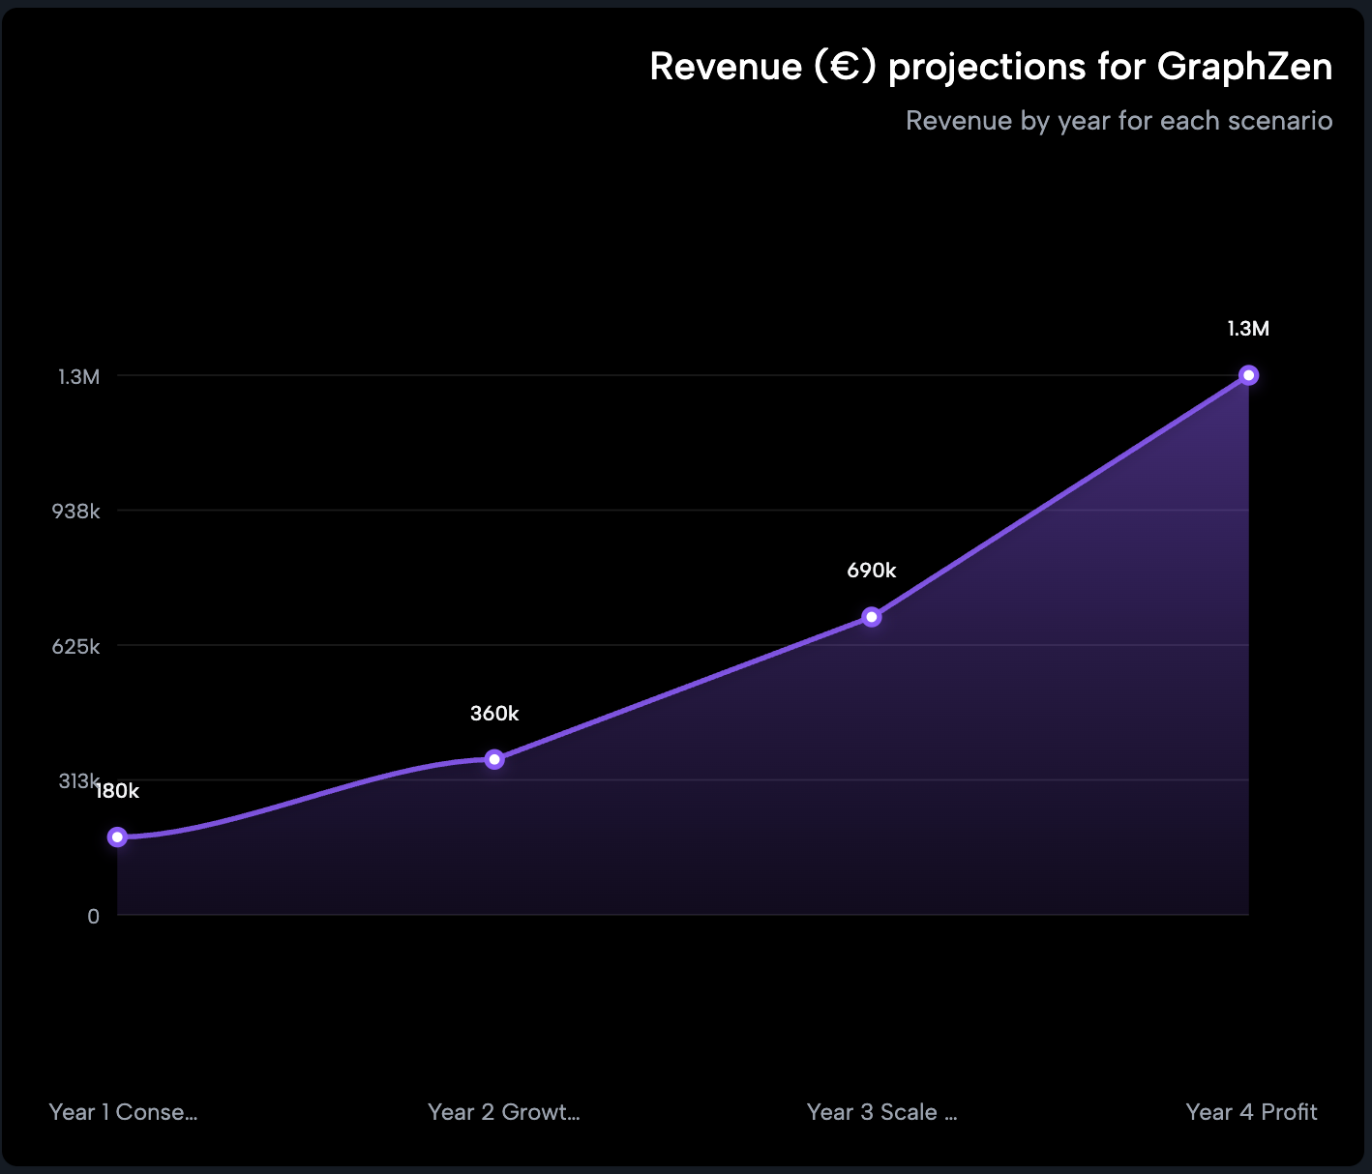Click the 690k value label

[x=872, y=571]
